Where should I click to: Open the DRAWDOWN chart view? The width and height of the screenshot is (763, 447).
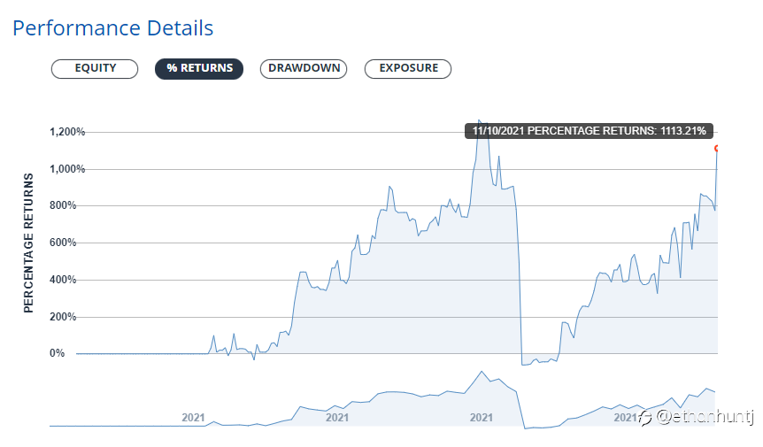coord(304,68)
